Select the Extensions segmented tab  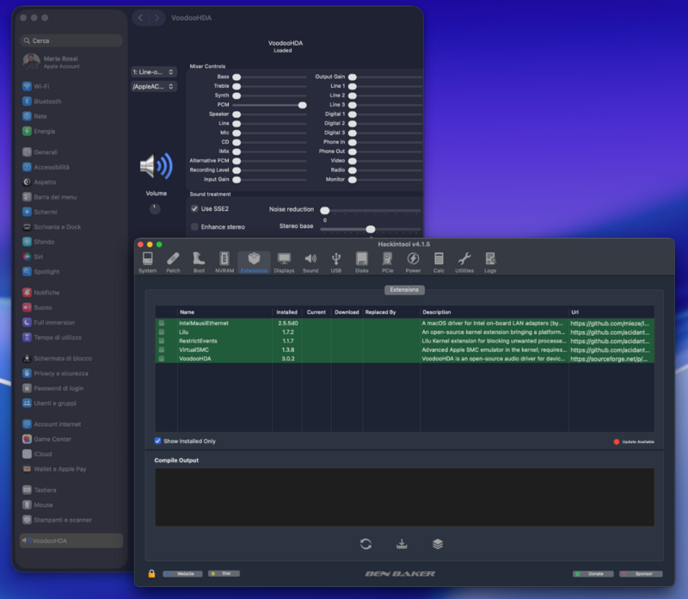404,290
